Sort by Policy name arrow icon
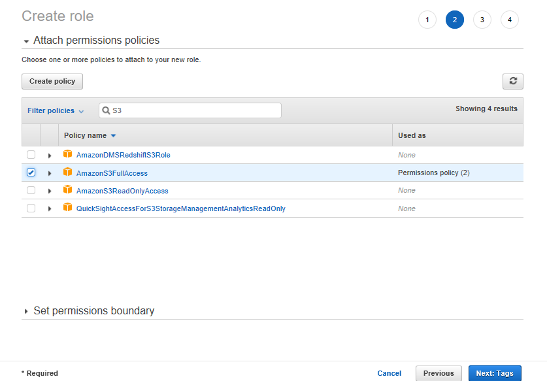This screenshot has height=381, width=547. click(113, 136)
